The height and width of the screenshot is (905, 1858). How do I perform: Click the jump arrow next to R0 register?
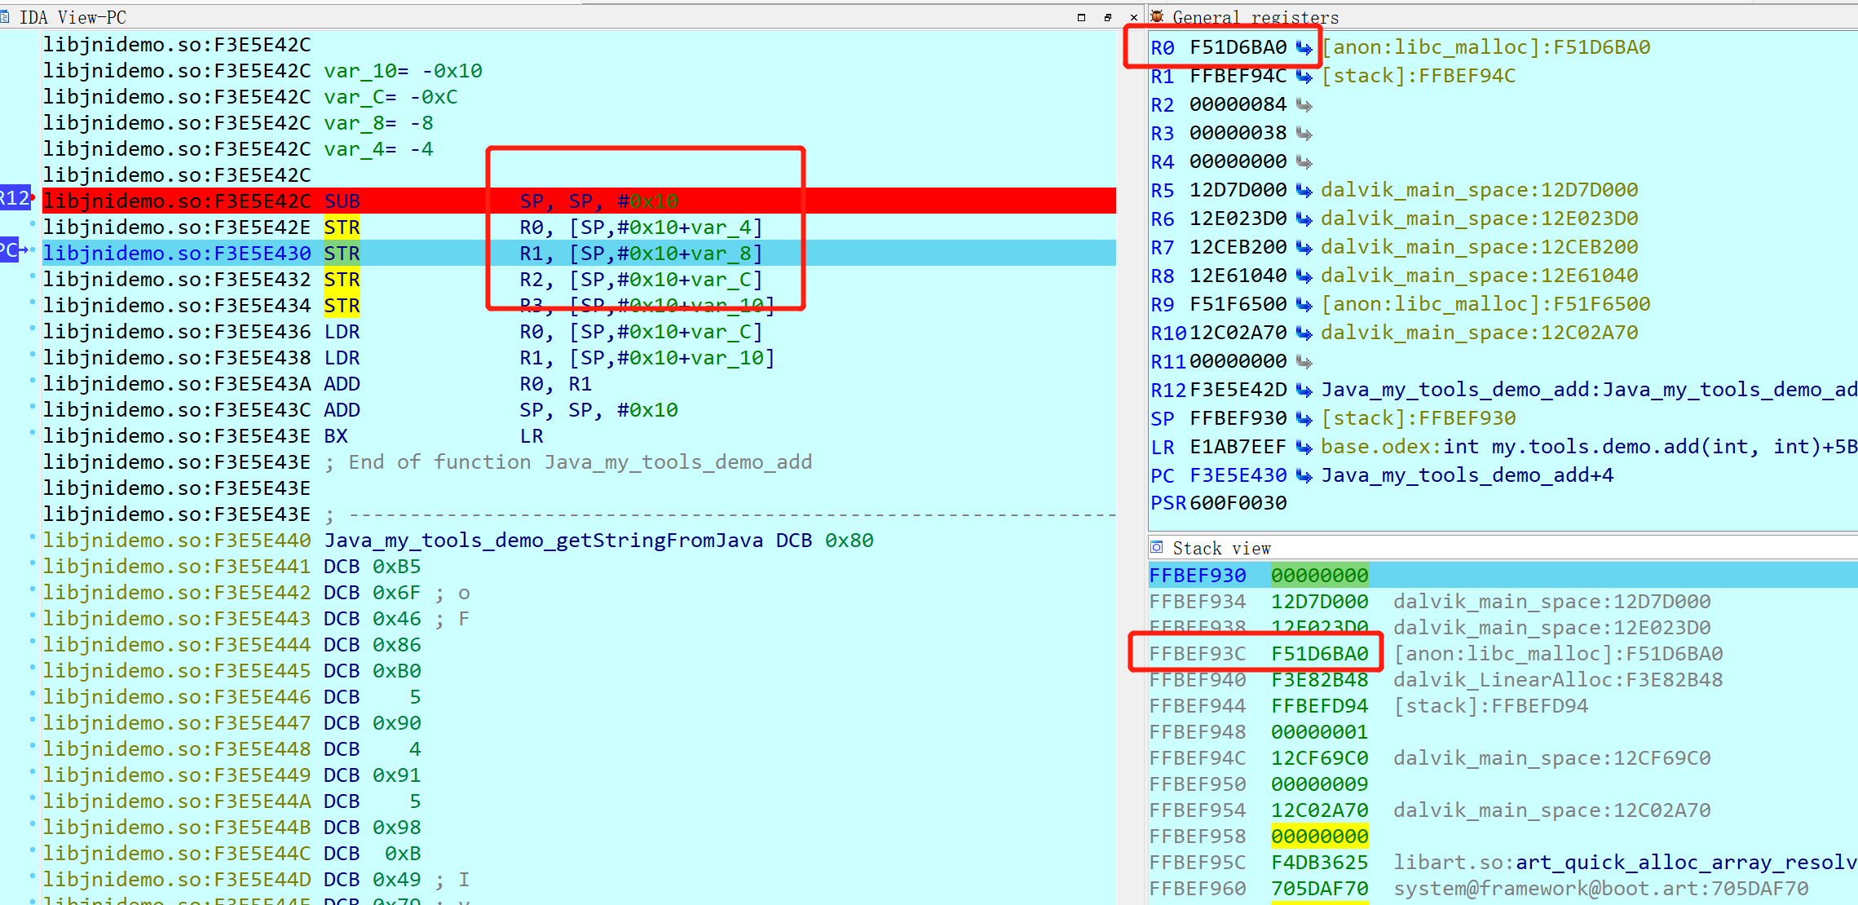tap(1304, 48)
